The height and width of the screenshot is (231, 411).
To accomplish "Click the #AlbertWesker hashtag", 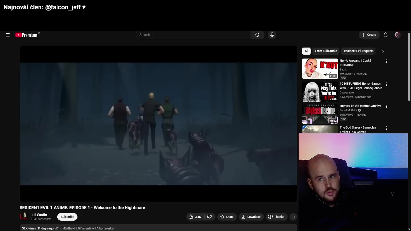I will (x=105, y=228).
